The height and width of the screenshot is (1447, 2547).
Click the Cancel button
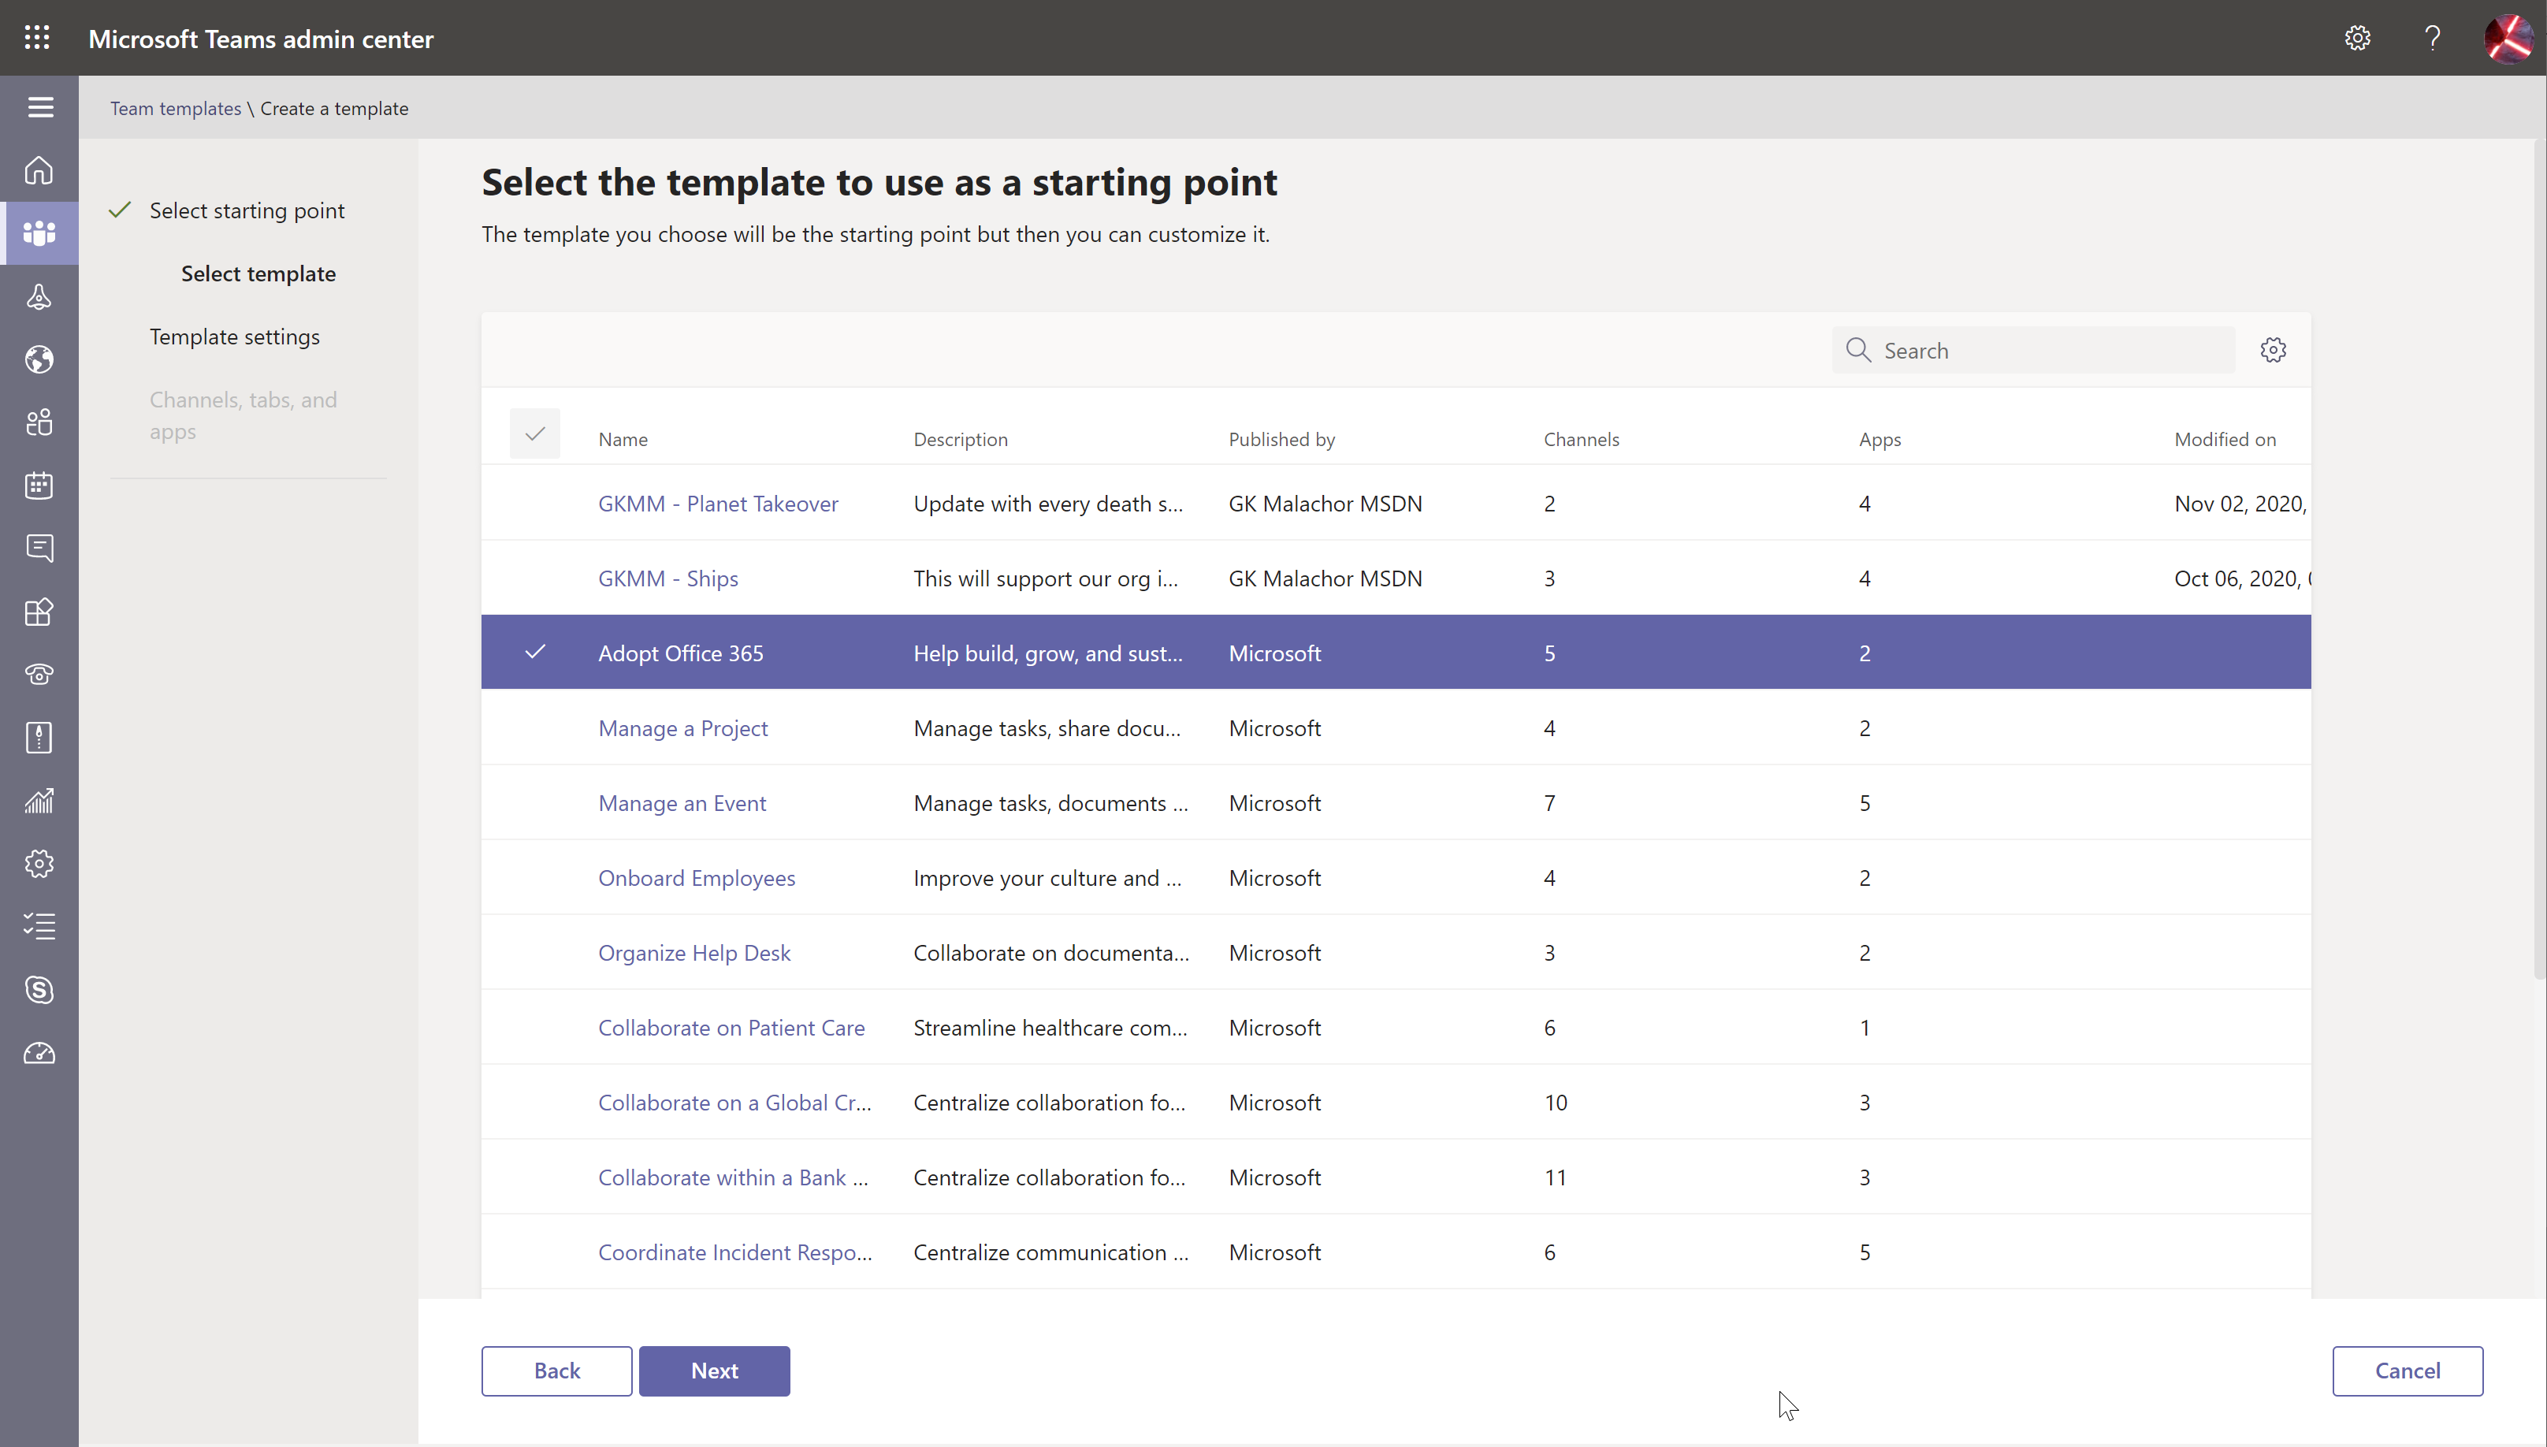click(2407, 1371)
